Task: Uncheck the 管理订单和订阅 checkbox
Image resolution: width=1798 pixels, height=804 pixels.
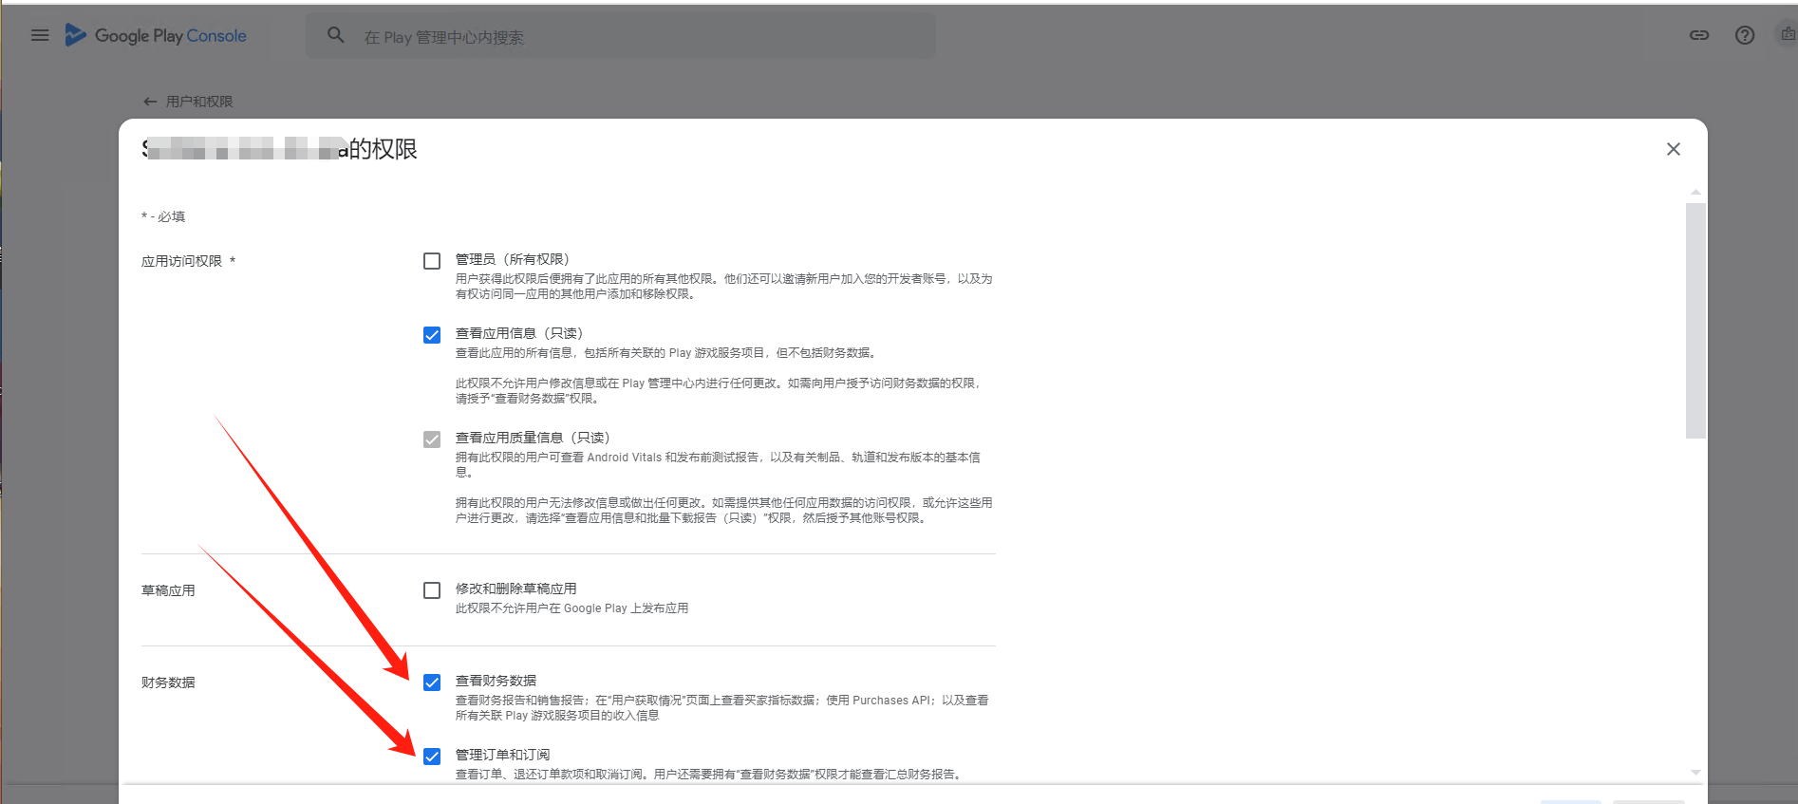Action: [432, 757]
